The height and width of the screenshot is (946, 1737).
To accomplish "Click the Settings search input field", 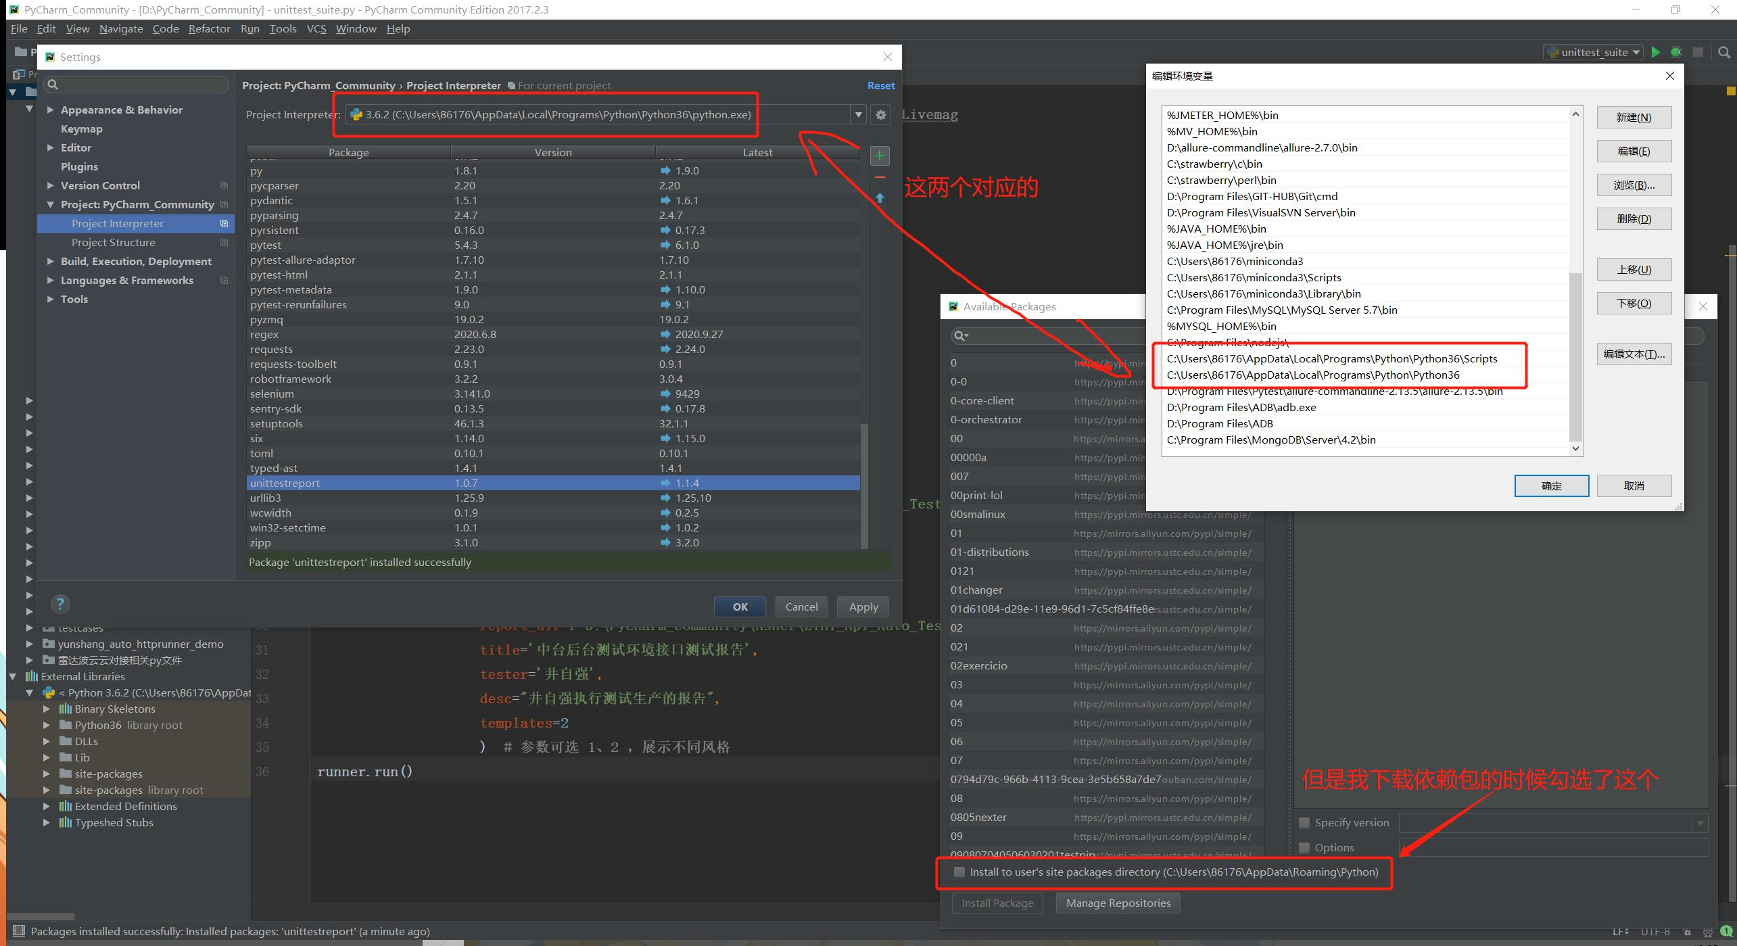I will click(139, 85).
